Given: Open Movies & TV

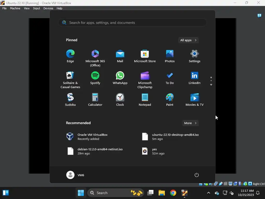Looking at the screenshot, I should (x=195, y=100).
